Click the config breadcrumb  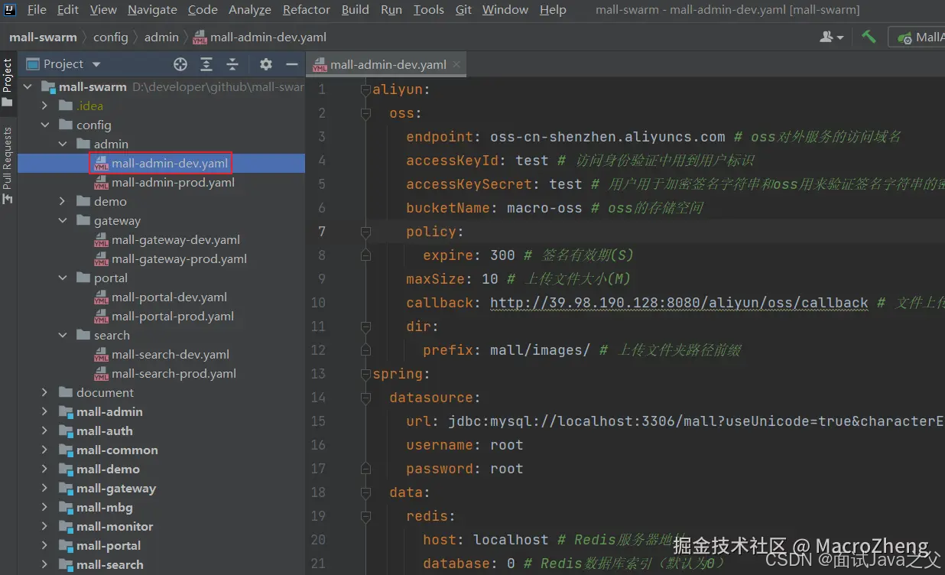coord(111,37)
